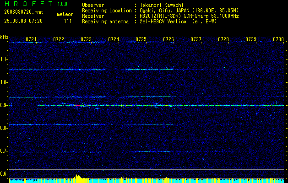Click the Receiver label

coord(93,16)
